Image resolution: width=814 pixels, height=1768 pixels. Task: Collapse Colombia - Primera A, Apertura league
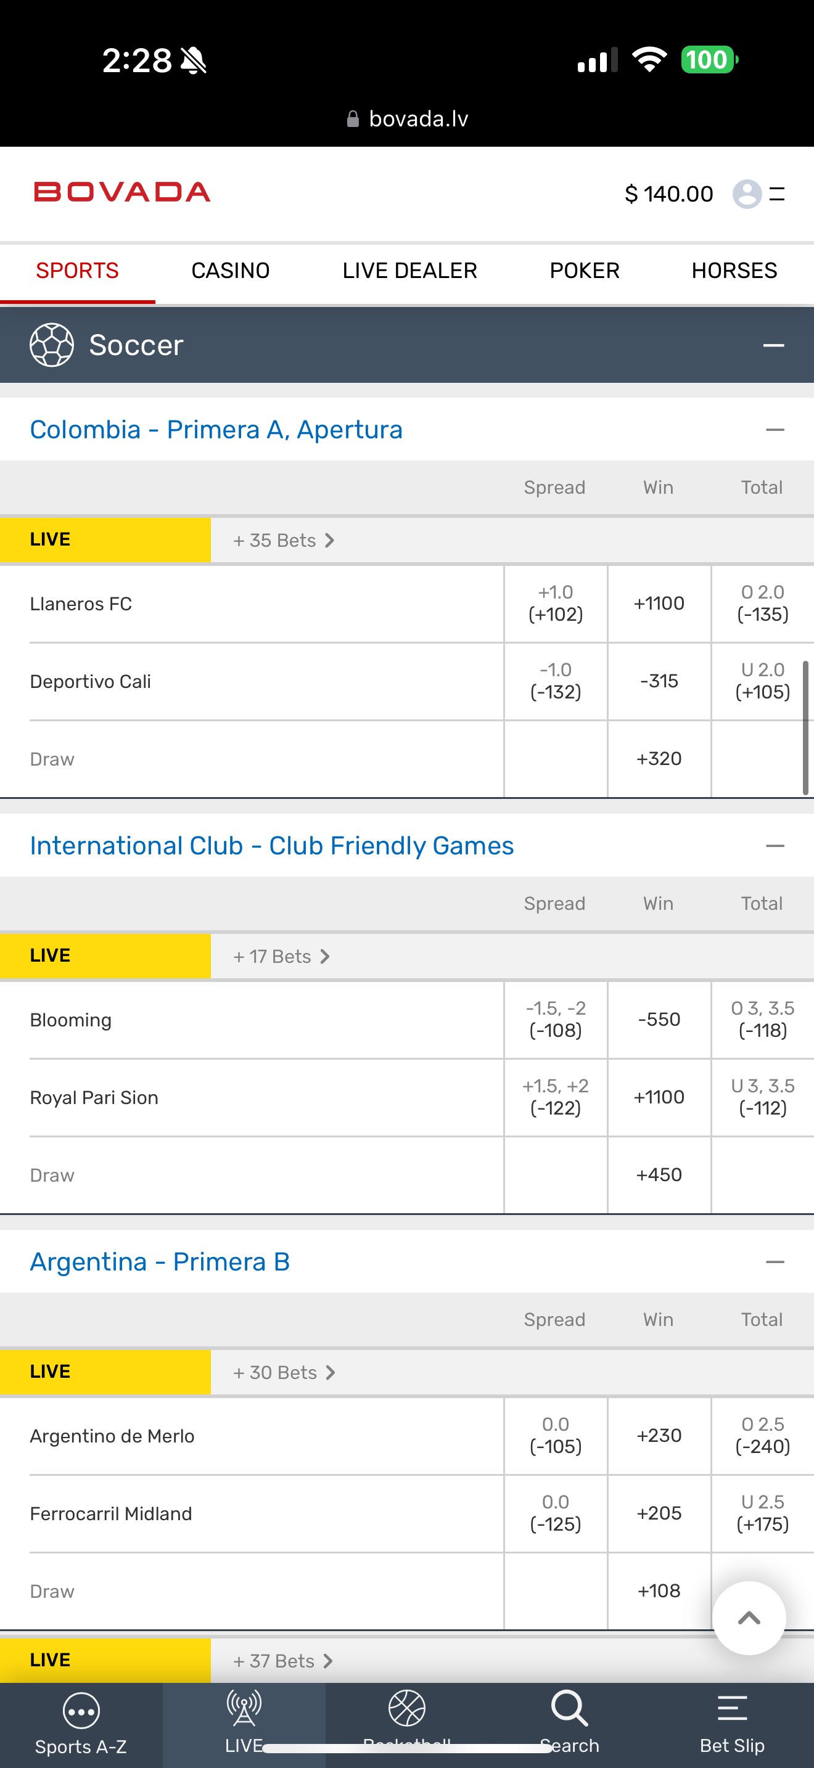click(x=775, y=430)
